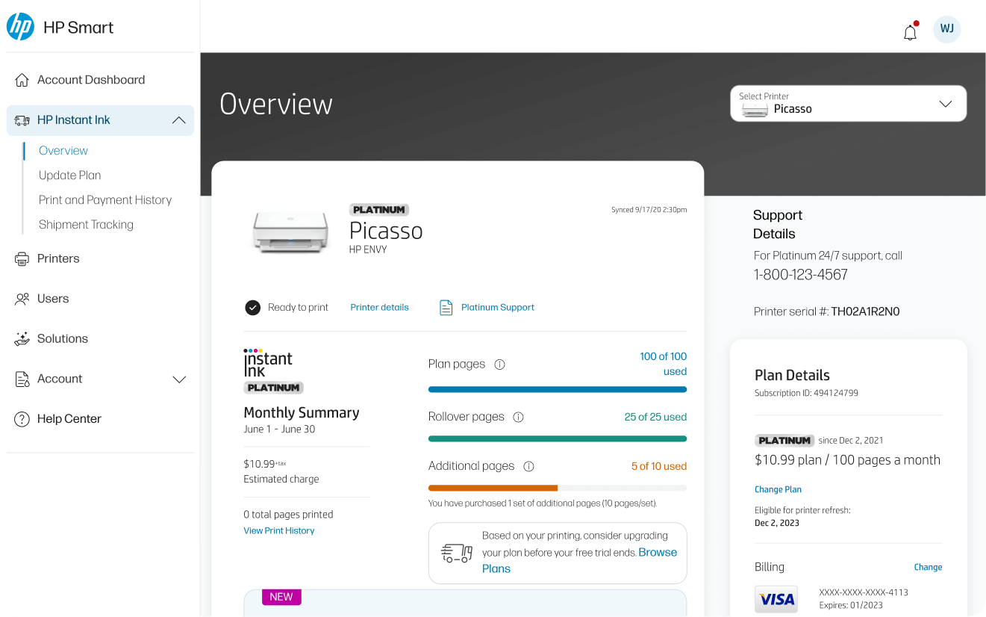Click the 0 total pages printed text
986x617 pixels.
288,515
